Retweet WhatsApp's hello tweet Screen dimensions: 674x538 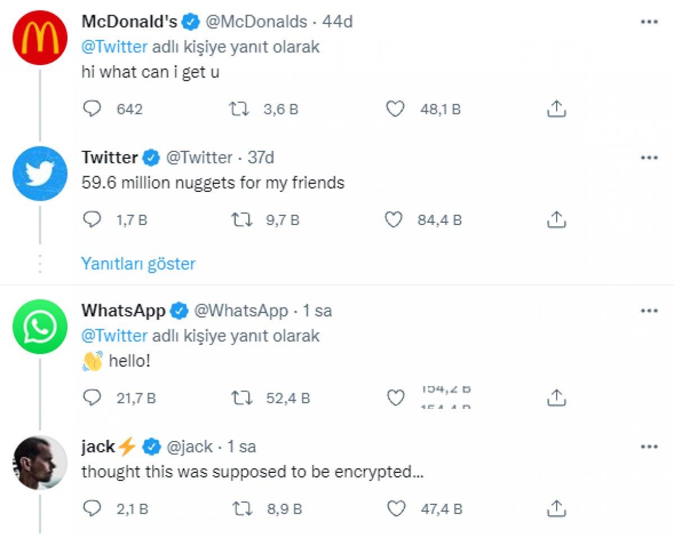242,398
